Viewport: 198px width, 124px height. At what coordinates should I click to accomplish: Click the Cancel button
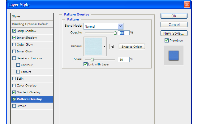click(x=174, y=25)
